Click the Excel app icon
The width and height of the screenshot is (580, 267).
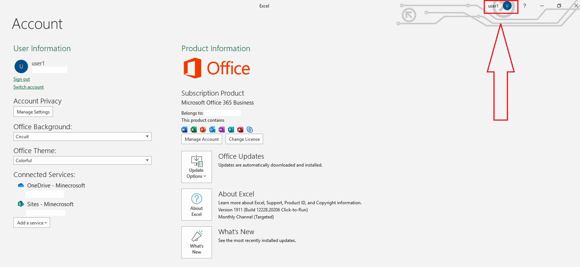(193, 130)
